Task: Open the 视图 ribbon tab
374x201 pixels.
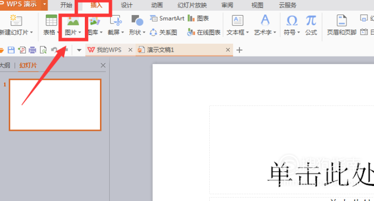Action: [x=257, y=5]
